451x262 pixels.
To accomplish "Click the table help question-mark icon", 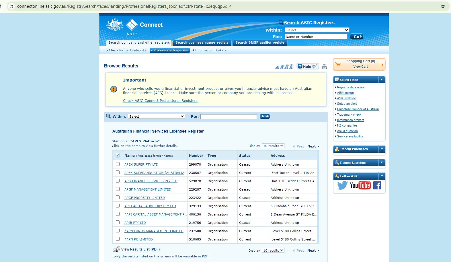I will [118, 155].
